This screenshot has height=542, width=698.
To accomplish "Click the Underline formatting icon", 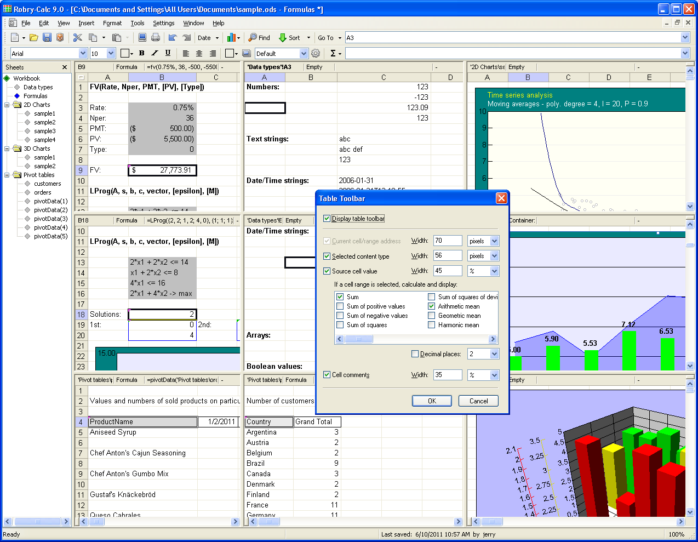I will point(168,53).
